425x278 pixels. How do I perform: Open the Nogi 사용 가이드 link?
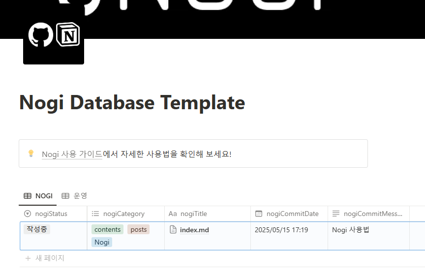click(x=72, y=154)
